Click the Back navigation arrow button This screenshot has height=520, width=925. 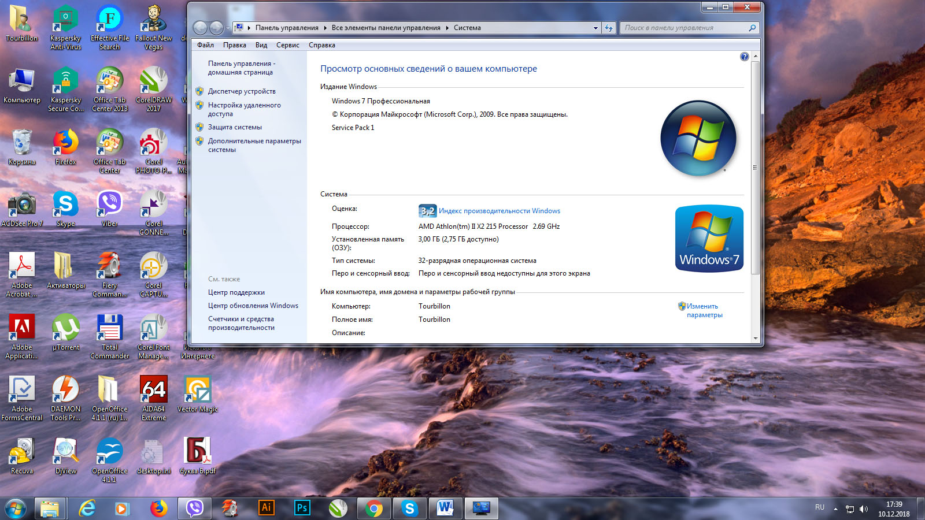pos(201,28)
